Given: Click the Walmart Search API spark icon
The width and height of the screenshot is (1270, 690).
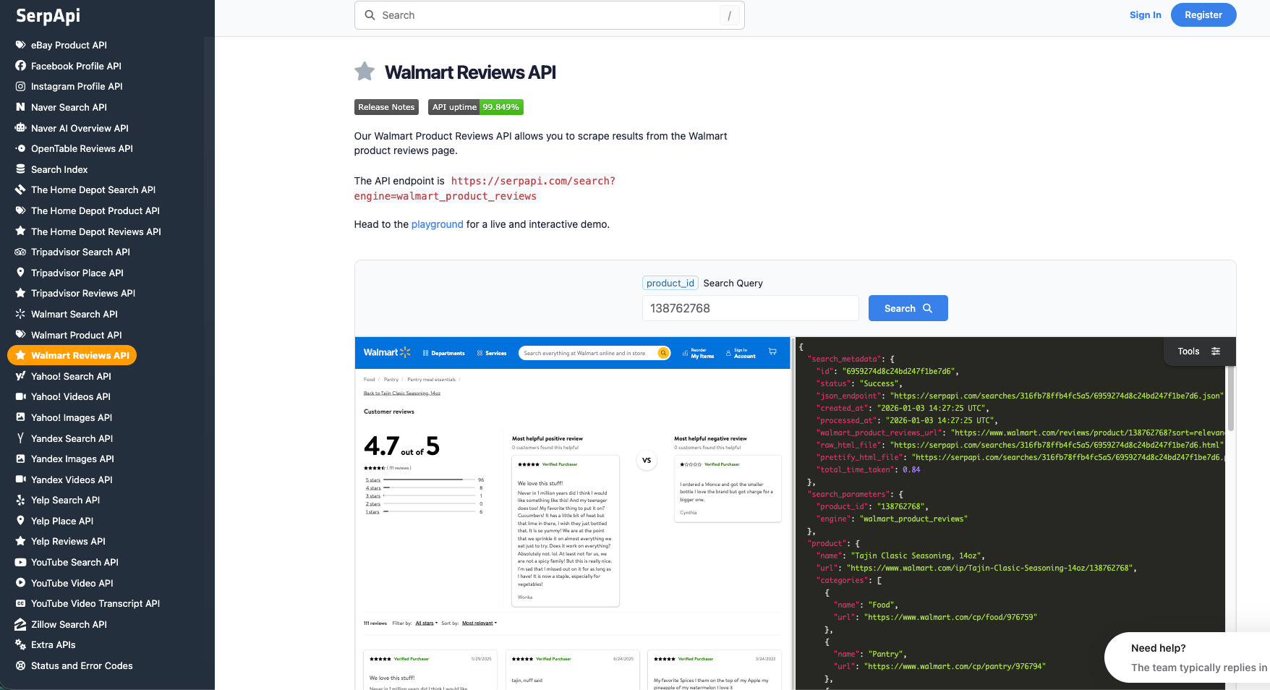Looking at the screenshot, I should tap(20, 314).
